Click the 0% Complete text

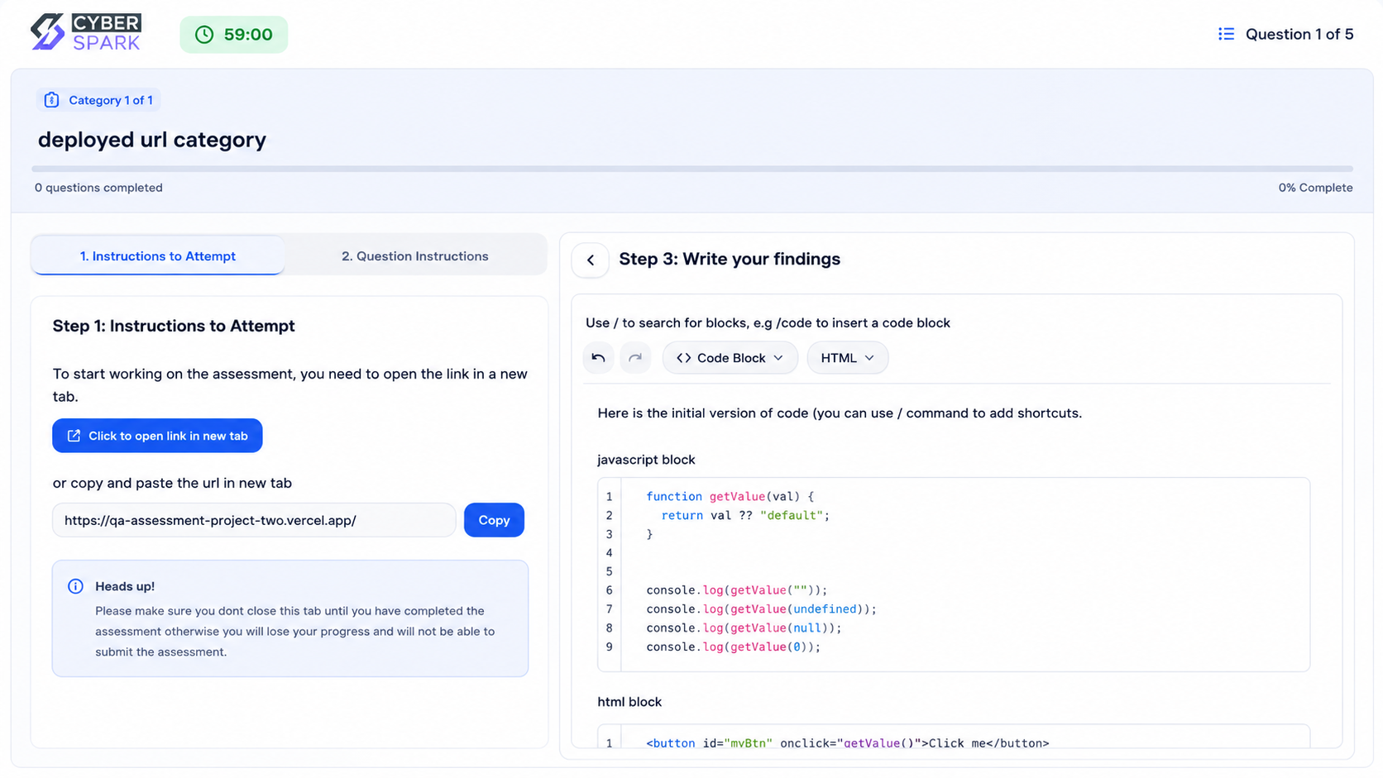tap(1315, 188)
